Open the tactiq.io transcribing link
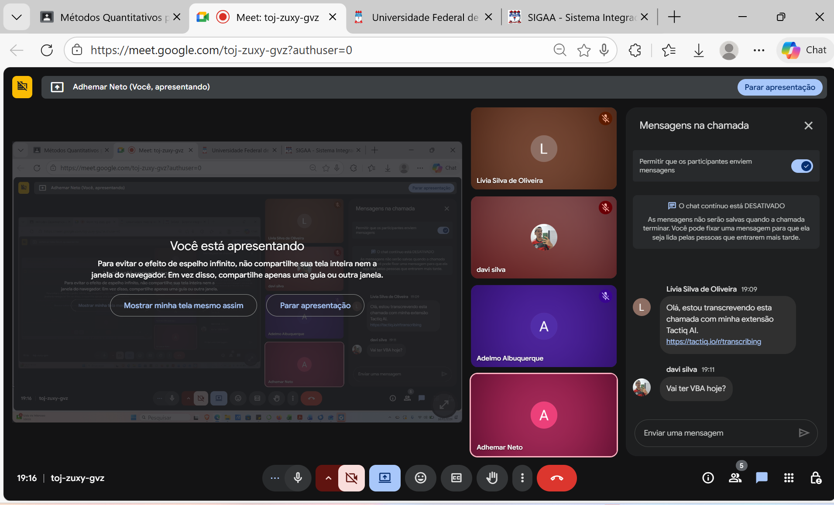 coord(714,341)
